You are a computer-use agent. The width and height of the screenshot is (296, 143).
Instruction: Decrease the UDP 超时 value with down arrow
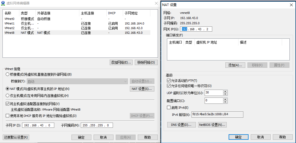click(225, 94)
